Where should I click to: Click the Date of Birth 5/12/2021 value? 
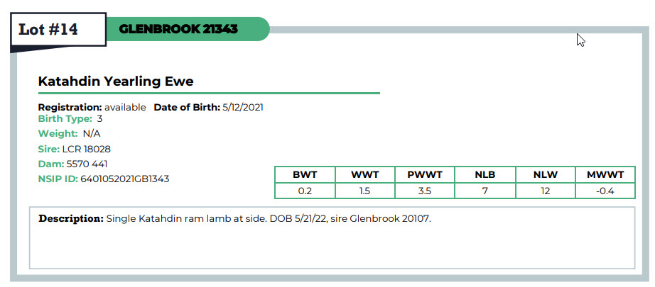[243, 107]
